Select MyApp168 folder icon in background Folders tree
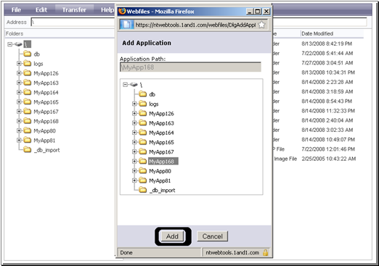The width and height of the screenshot is (379, 266). coord(28,120)
